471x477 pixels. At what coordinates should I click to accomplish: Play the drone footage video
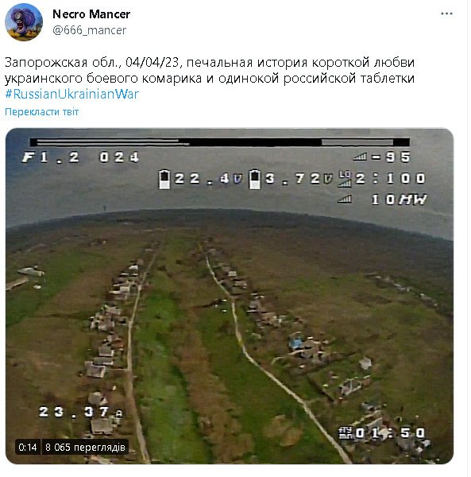click(x=230, y=296)
